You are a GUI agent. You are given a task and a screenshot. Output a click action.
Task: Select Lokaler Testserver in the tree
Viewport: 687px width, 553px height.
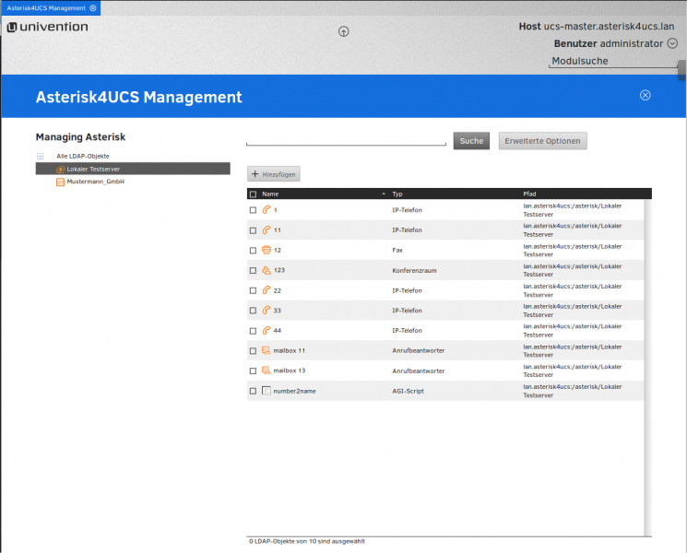[x=133, y=169]
